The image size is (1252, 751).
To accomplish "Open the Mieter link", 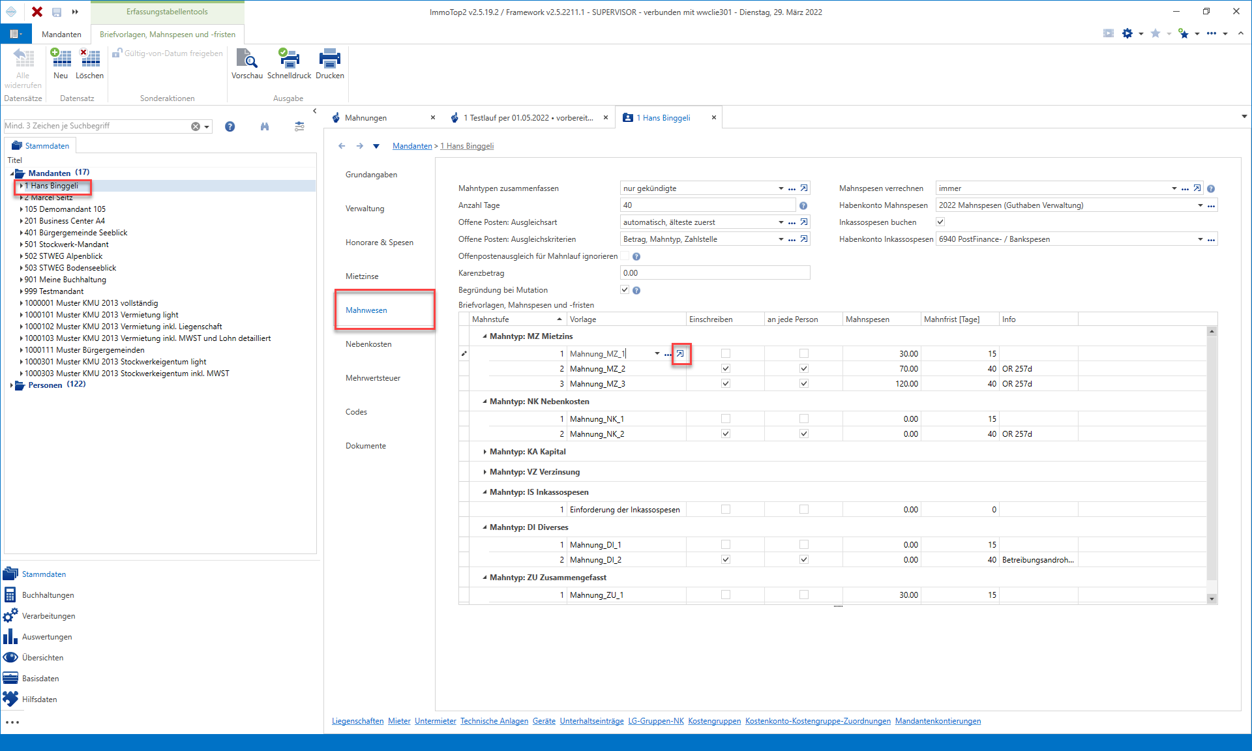I will (x=399, y=721).
